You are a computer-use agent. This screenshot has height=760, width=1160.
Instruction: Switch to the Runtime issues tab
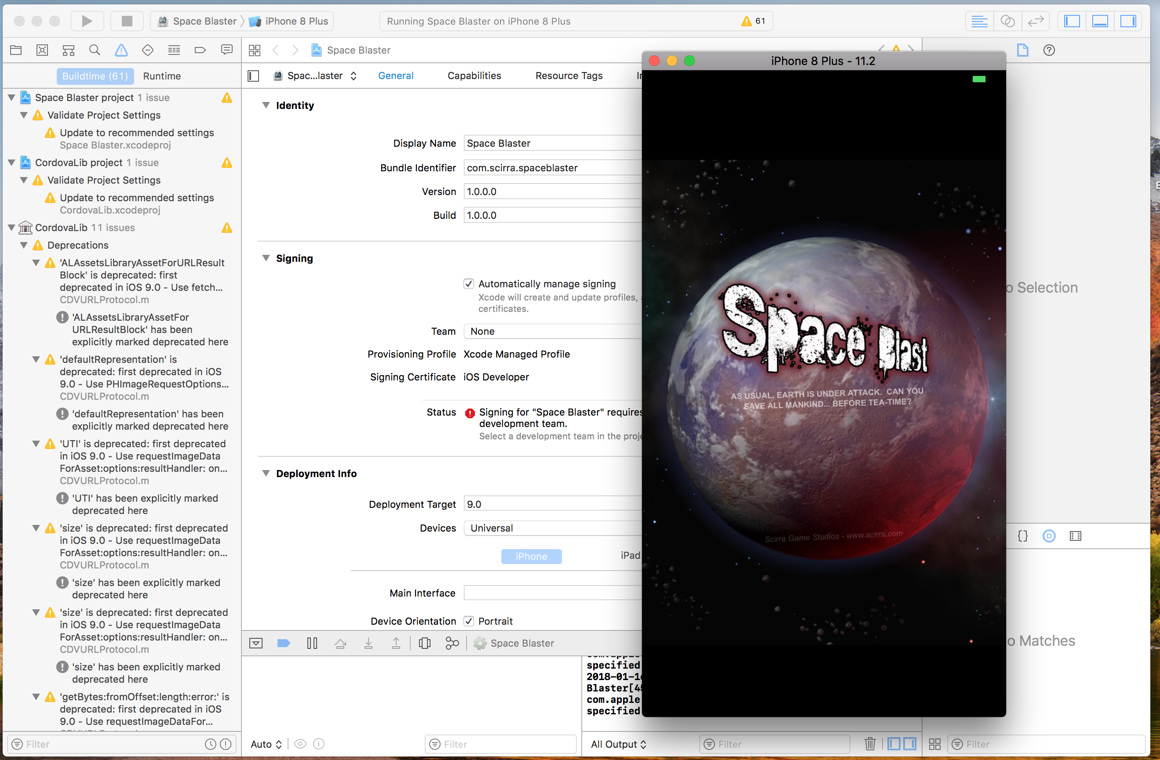[x=162, y=76]
